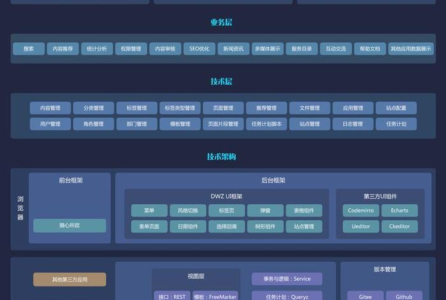Select the 日期组件 block
The width and height of the screenshot is (446, 300).
(x=188, y=227)
